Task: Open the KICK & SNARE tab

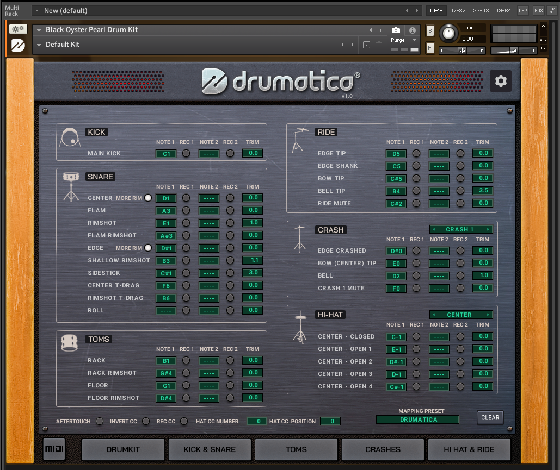Action: (210, 449)
